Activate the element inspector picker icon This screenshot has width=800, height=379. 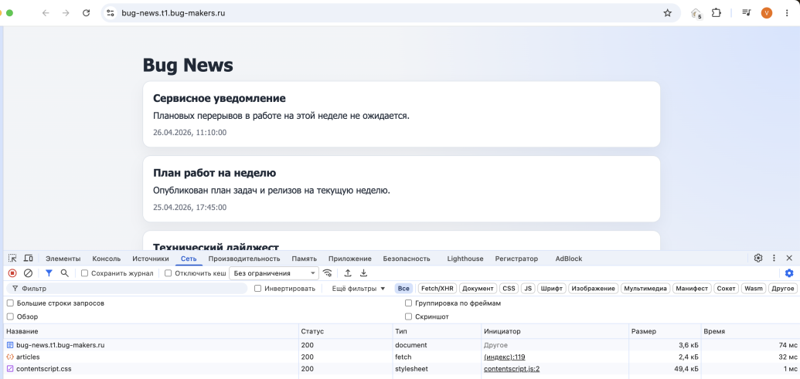pyautogui.click(x=13, y=259)
